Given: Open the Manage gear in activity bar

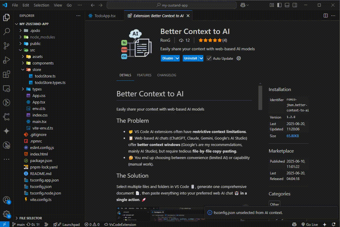Looking at the screenshot, I should (7, 214).
